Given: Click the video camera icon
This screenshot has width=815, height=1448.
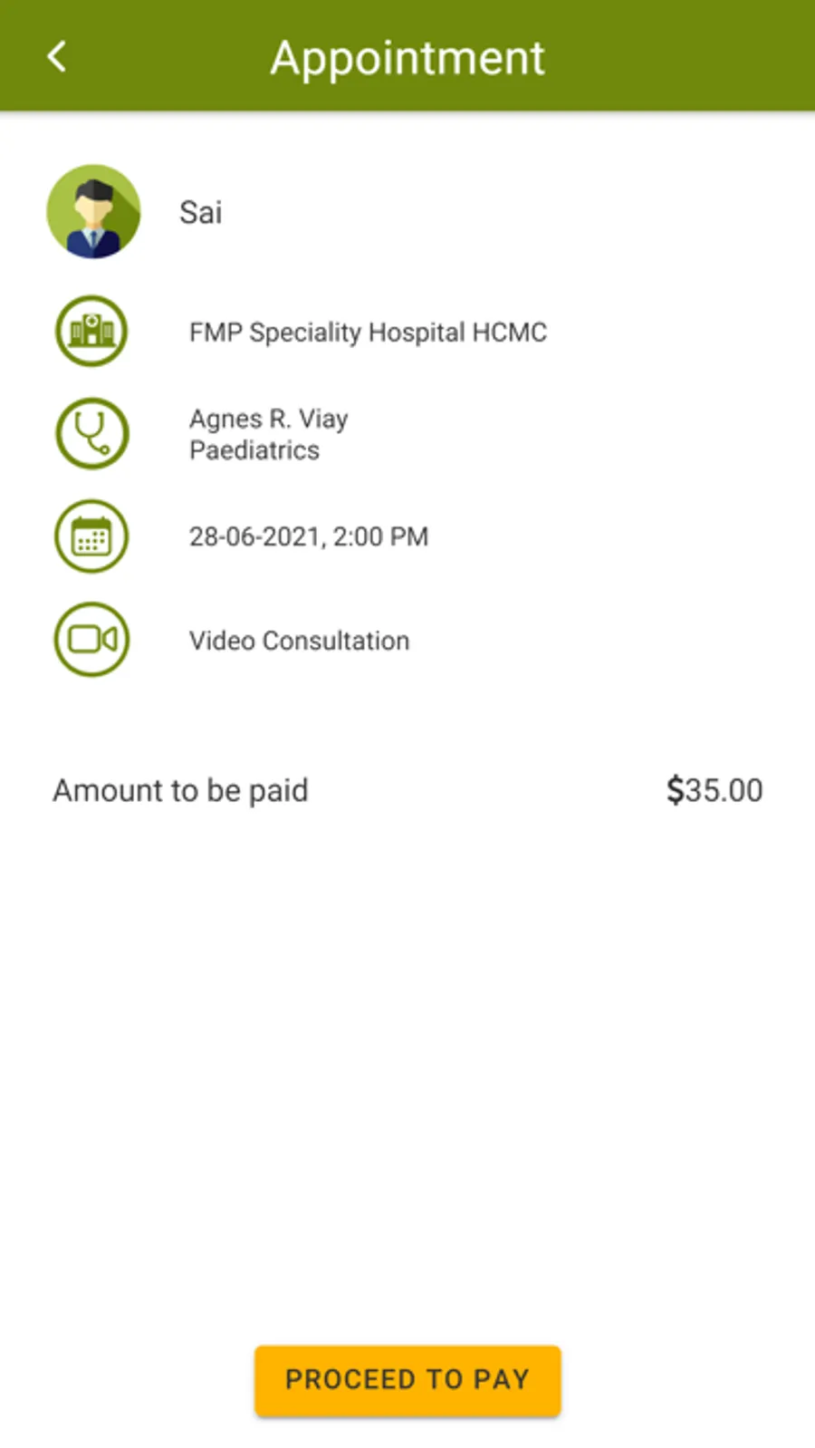Looking at the screenshot, I should pyautogui.click(x=91, y=640).
